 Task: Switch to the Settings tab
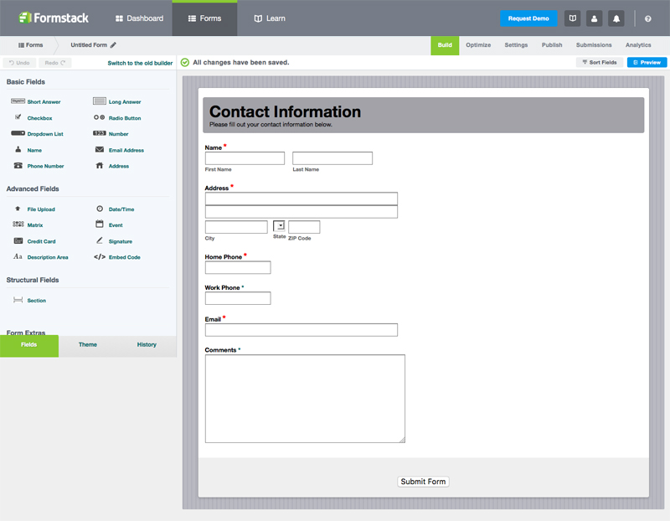pos(516,45)
